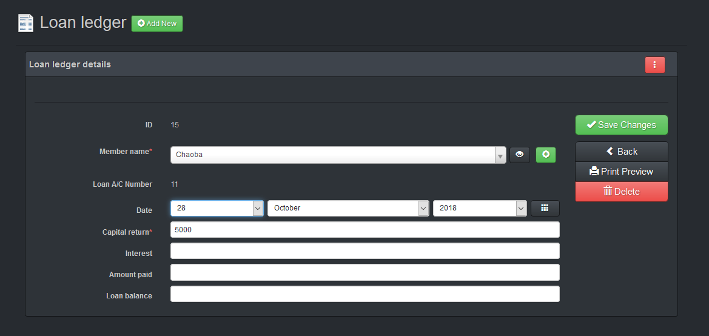Open the month dropdown showing October
The height and width of the screenshot is (336, 709).
click(x=348, y=208)
